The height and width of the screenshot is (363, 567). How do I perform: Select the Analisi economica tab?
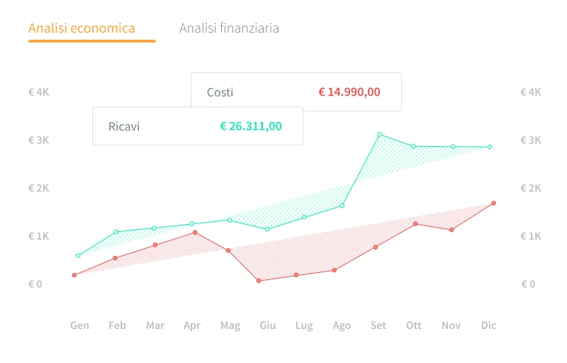pos(82,28)
